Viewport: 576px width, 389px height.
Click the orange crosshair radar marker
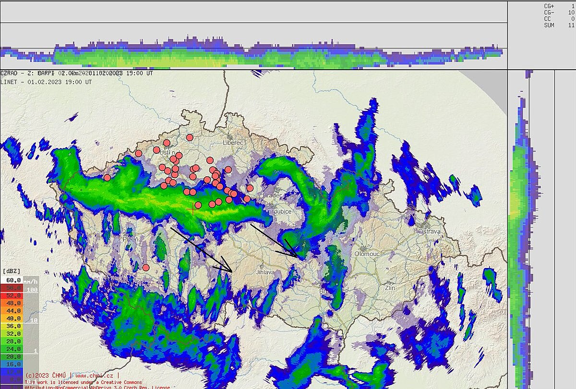coord(193,209)
